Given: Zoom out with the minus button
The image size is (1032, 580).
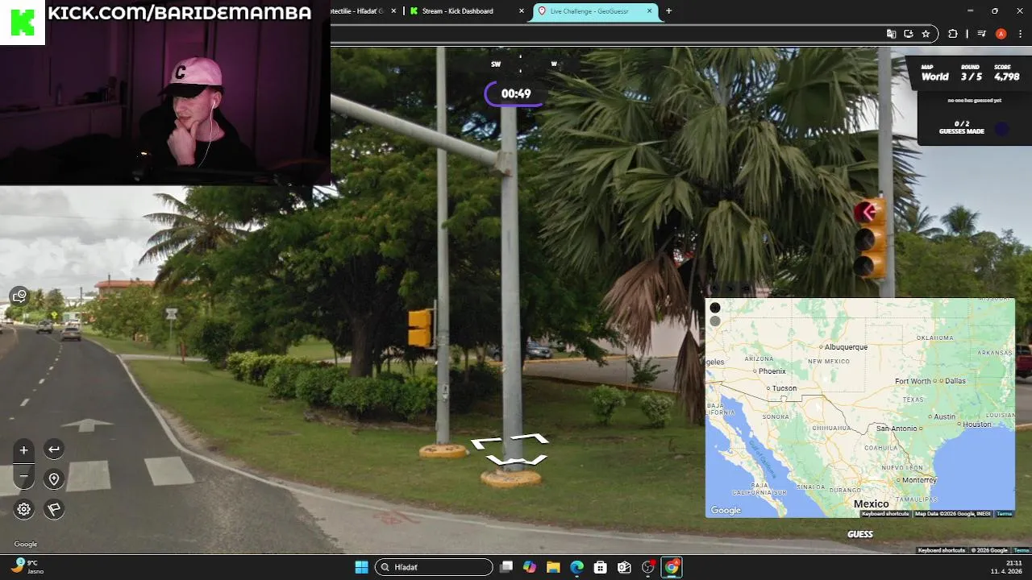Looking at the screenshot, I should click(x=24, y=476).
